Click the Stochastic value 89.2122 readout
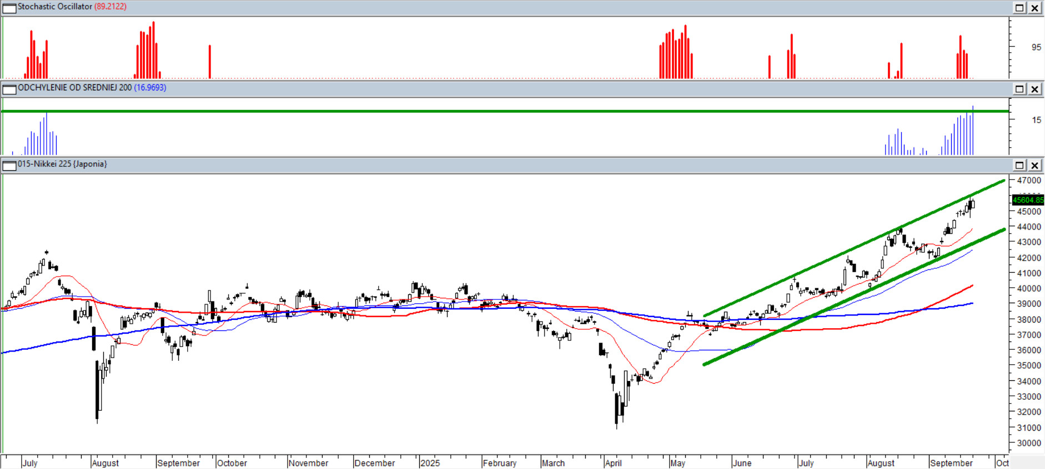Image resolution: width=1045 pixels, height=469 pixels. click(x=110, y=7)
